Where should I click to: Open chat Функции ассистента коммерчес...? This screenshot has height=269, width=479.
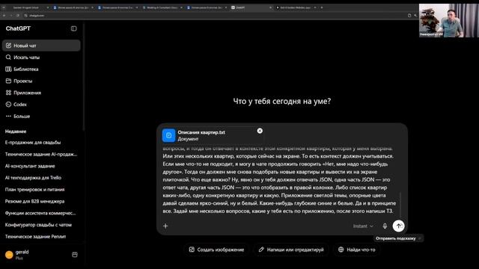click(x=41, y=213)
